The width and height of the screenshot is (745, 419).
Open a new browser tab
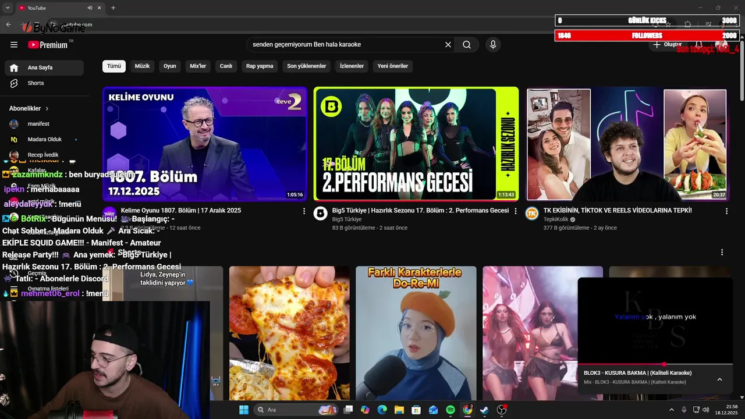[113, 8]
